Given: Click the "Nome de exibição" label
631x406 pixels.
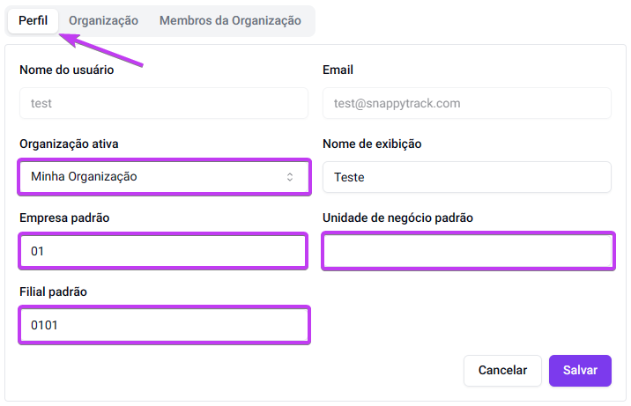Looking at the screenshot, I should [x=372, y=144].
